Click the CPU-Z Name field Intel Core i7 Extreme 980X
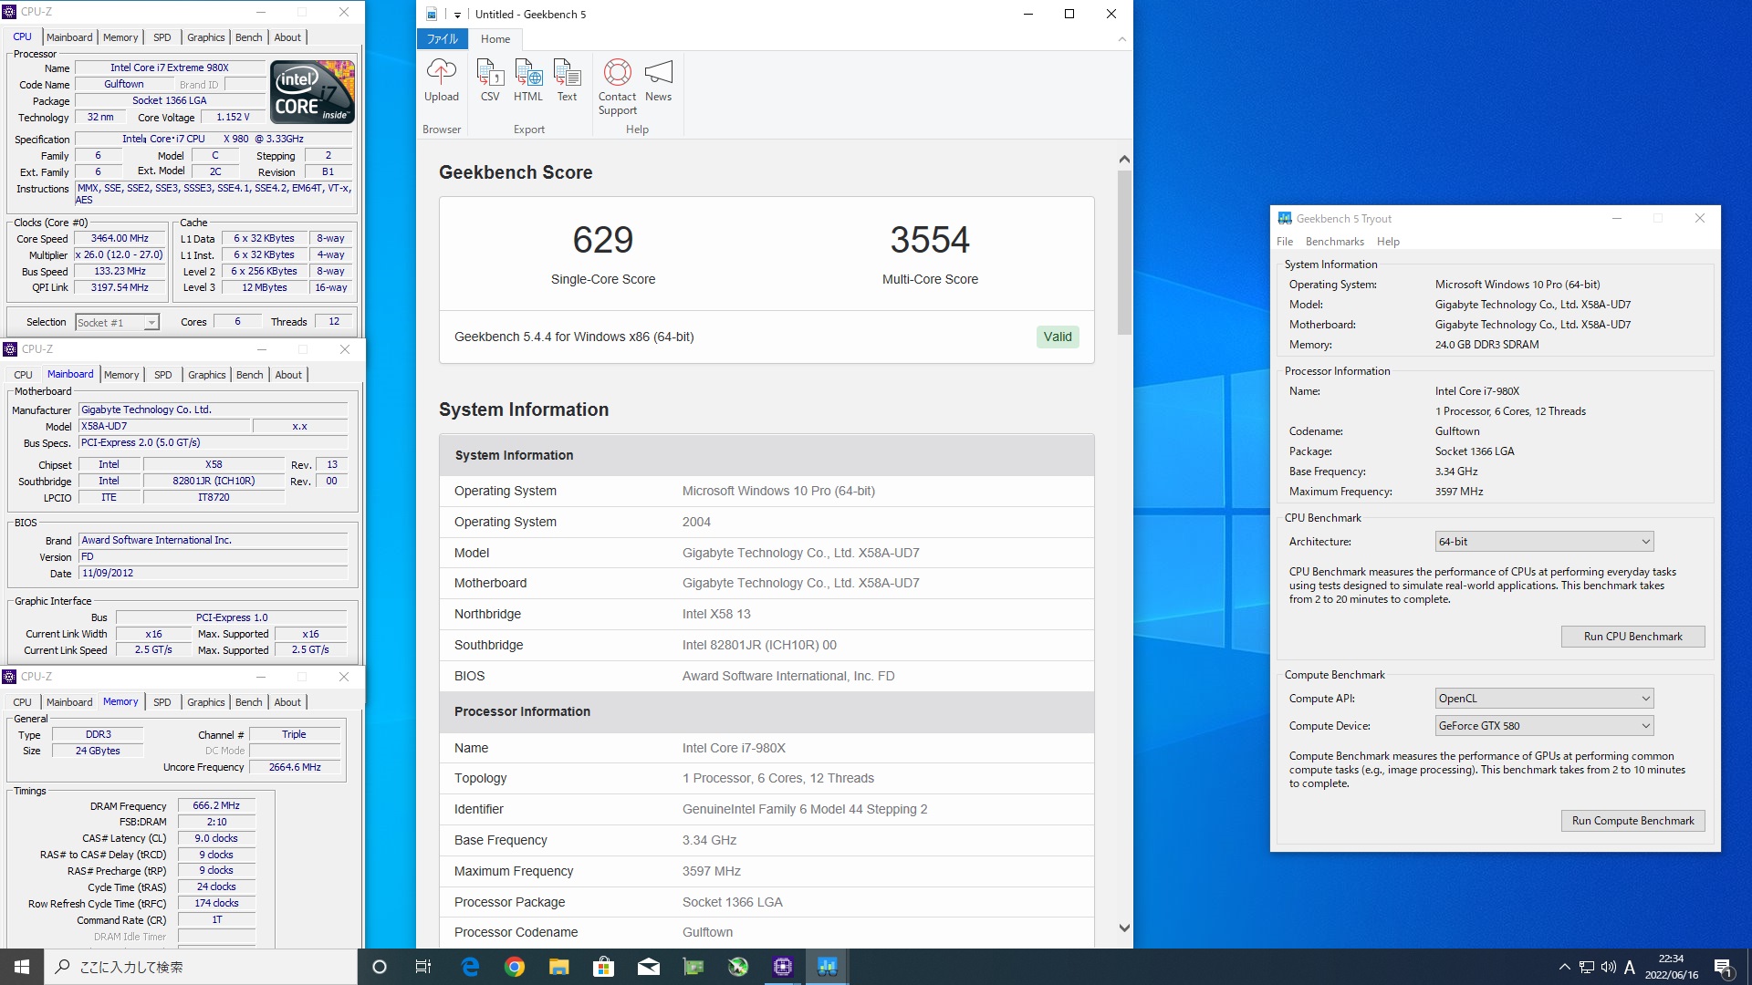 click(x=170, y=68)
